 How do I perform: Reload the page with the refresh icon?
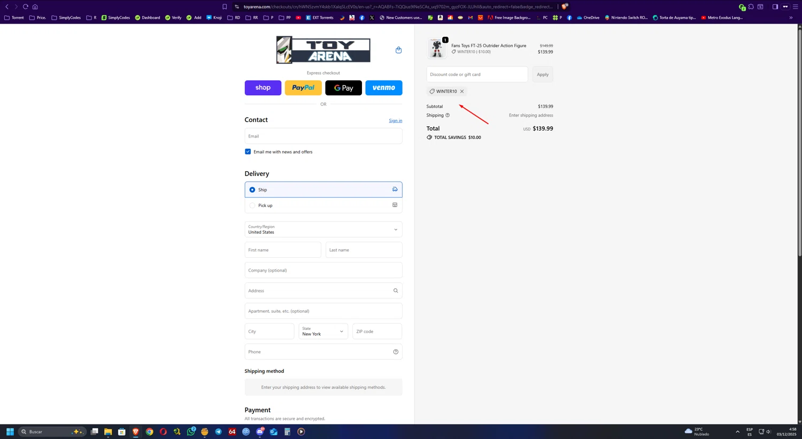(x=25, y=6)
